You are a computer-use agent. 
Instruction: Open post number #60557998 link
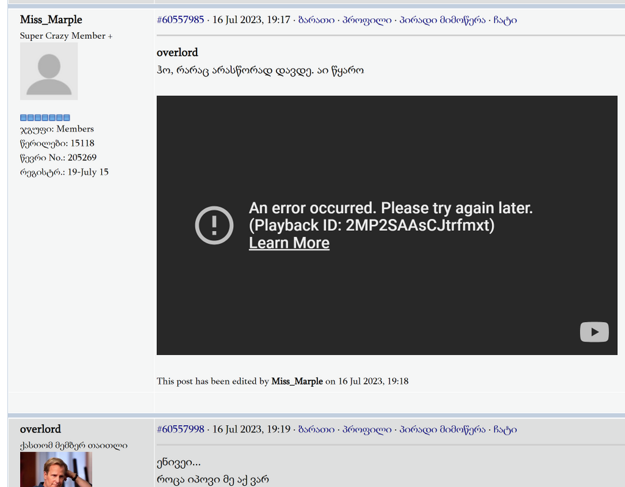[x=180, y=429]
